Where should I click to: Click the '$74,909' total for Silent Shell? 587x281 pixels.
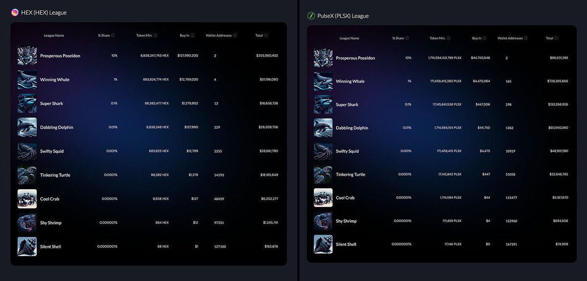click(562, 244)
